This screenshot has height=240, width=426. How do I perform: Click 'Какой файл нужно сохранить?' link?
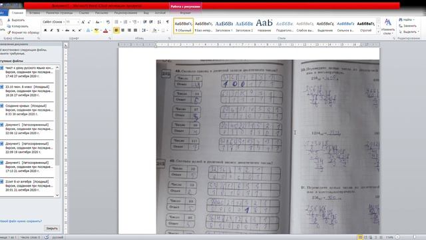(x=21, y=221)
